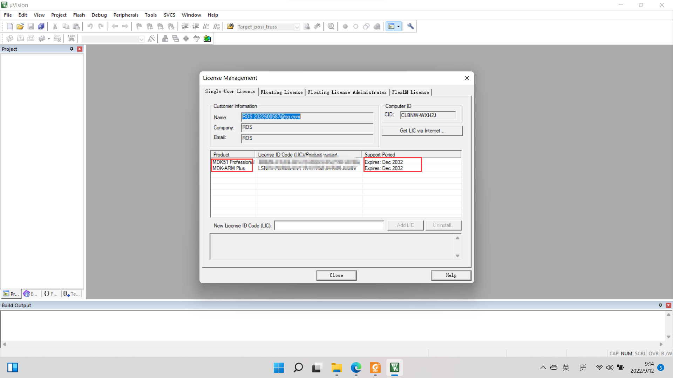Click Get LIC via Internet button

point(422,131)
